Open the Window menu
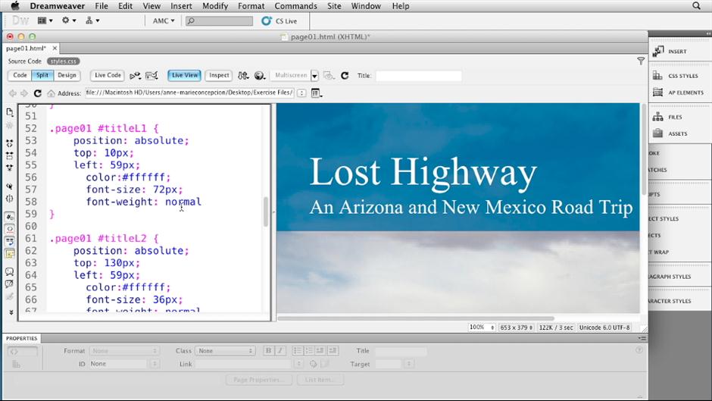712x401 pixels. 366,6
